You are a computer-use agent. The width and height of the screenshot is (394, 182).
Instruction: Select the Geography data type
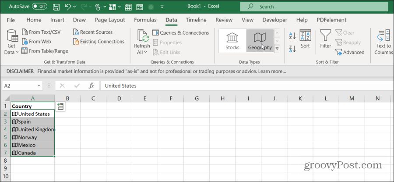point(260,41)
